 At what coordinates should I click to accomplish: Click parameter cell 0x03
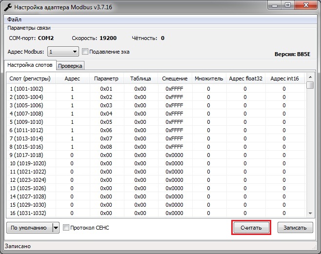[106, 105]
